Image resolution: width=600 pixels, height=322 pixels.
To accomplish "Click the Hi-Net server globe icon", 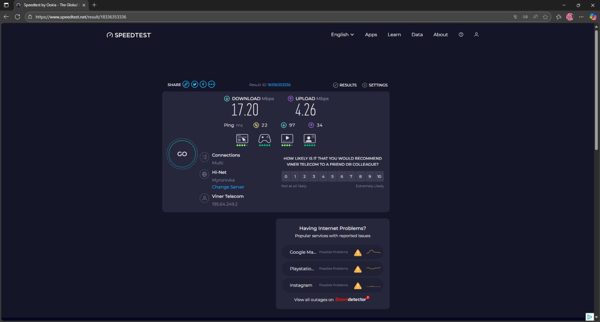I will 204,174.
